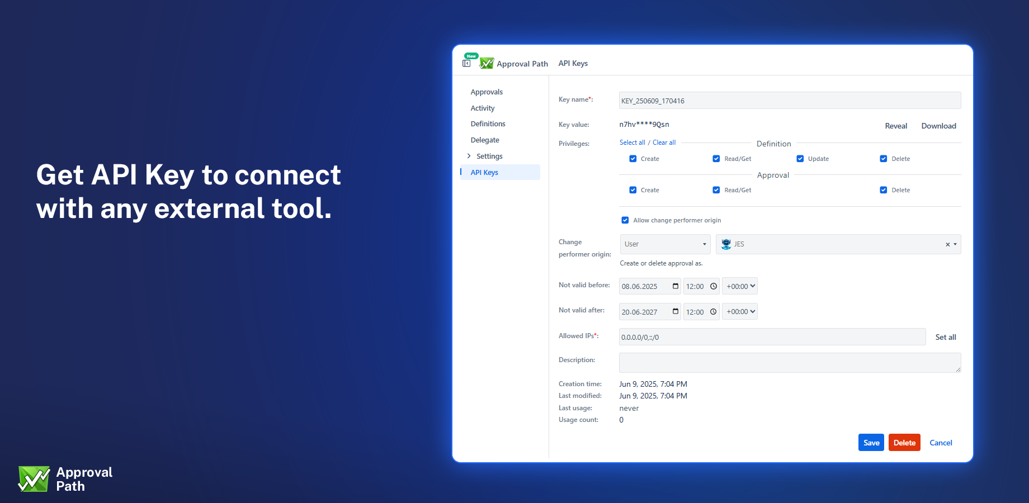Click the masked key value n7hv****9Qsn
This screenshot has width=1029, height=503.
click(x=644, y=125)
